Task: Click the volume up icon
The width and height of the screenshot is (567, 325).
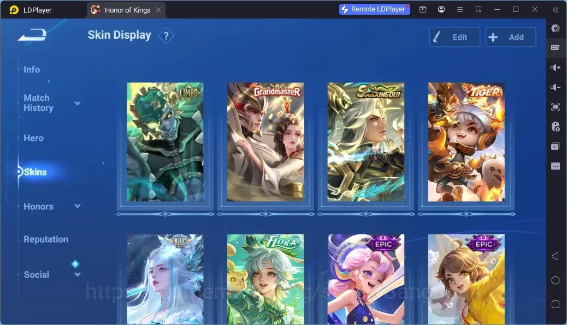Action: click(556, 68)
